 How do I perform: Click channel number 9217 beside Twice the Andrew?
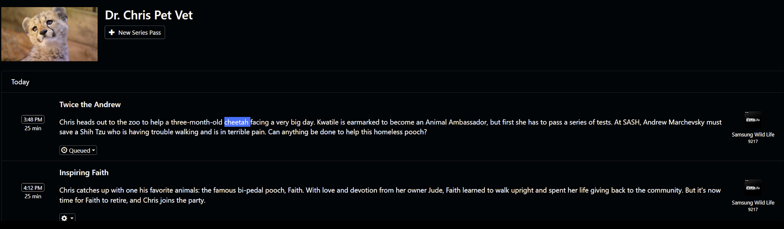point(753,141)
